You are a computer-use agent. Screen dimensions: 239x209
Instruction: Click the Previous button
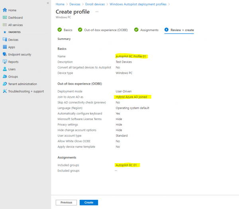pyautogui.click(x=66, y=203)
